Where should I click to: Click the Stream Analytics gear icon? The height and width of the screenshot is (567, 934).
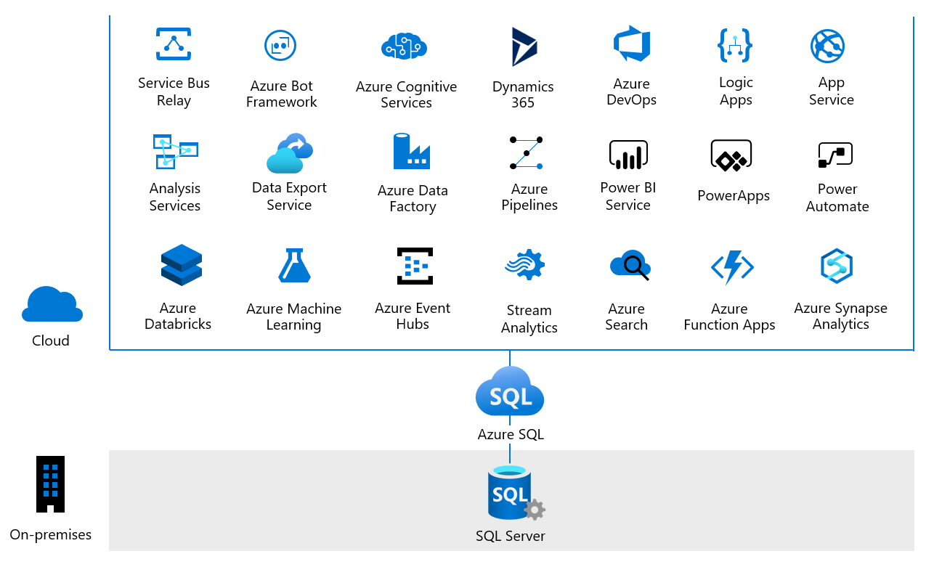525,265
